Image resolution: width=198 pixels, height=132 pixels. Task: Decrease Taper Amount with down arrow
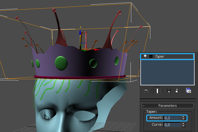(x=183, y=119)
